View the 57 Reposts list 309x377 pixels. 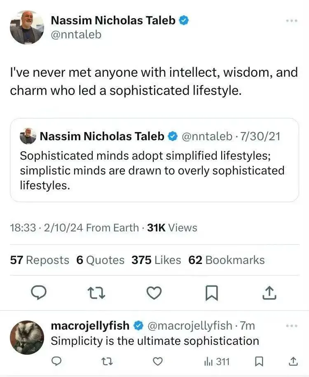[40, 260]
